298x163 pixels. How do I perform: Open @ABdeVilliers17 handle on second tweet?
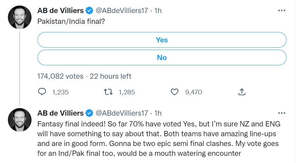point(121,113)
